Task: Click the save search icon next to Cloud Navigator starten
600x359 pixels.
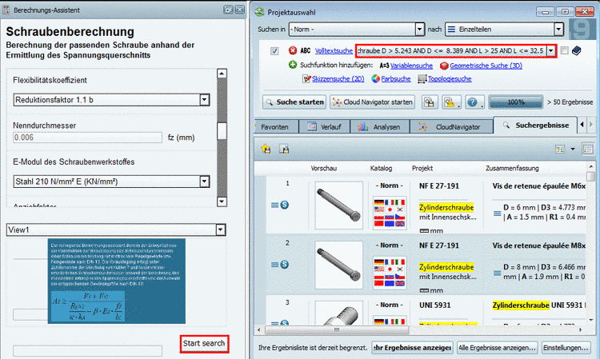Action: (430, 102)
